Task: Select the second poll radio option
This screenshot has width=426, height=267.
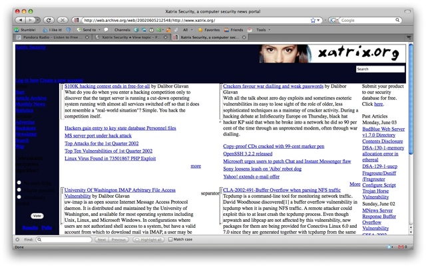Action: [x=19, y=190]
